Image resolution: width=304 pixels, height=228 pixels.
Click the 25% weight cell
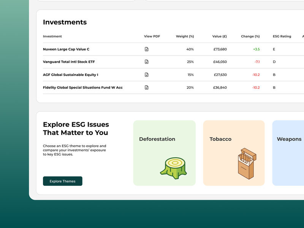[x=190, y=62]
